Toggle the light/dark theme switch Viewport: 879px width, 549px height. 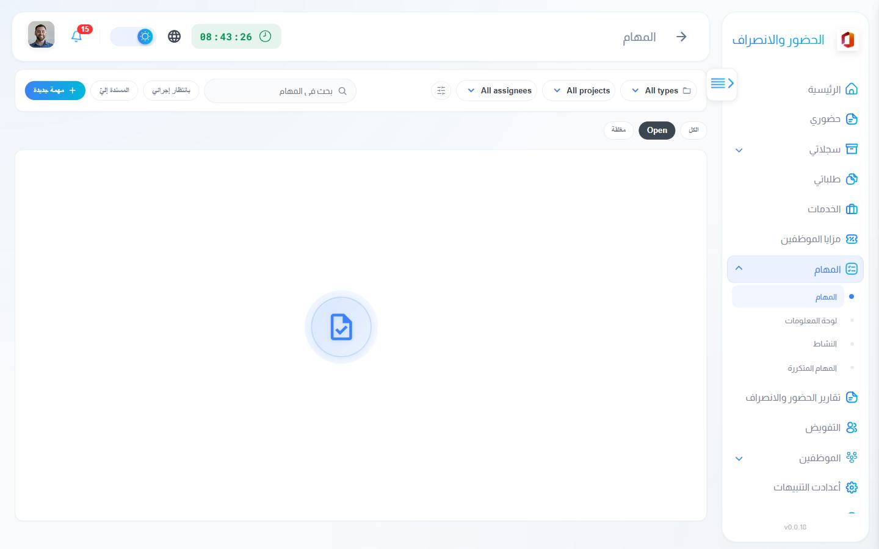pyautogui.click(x=133, y=37)
